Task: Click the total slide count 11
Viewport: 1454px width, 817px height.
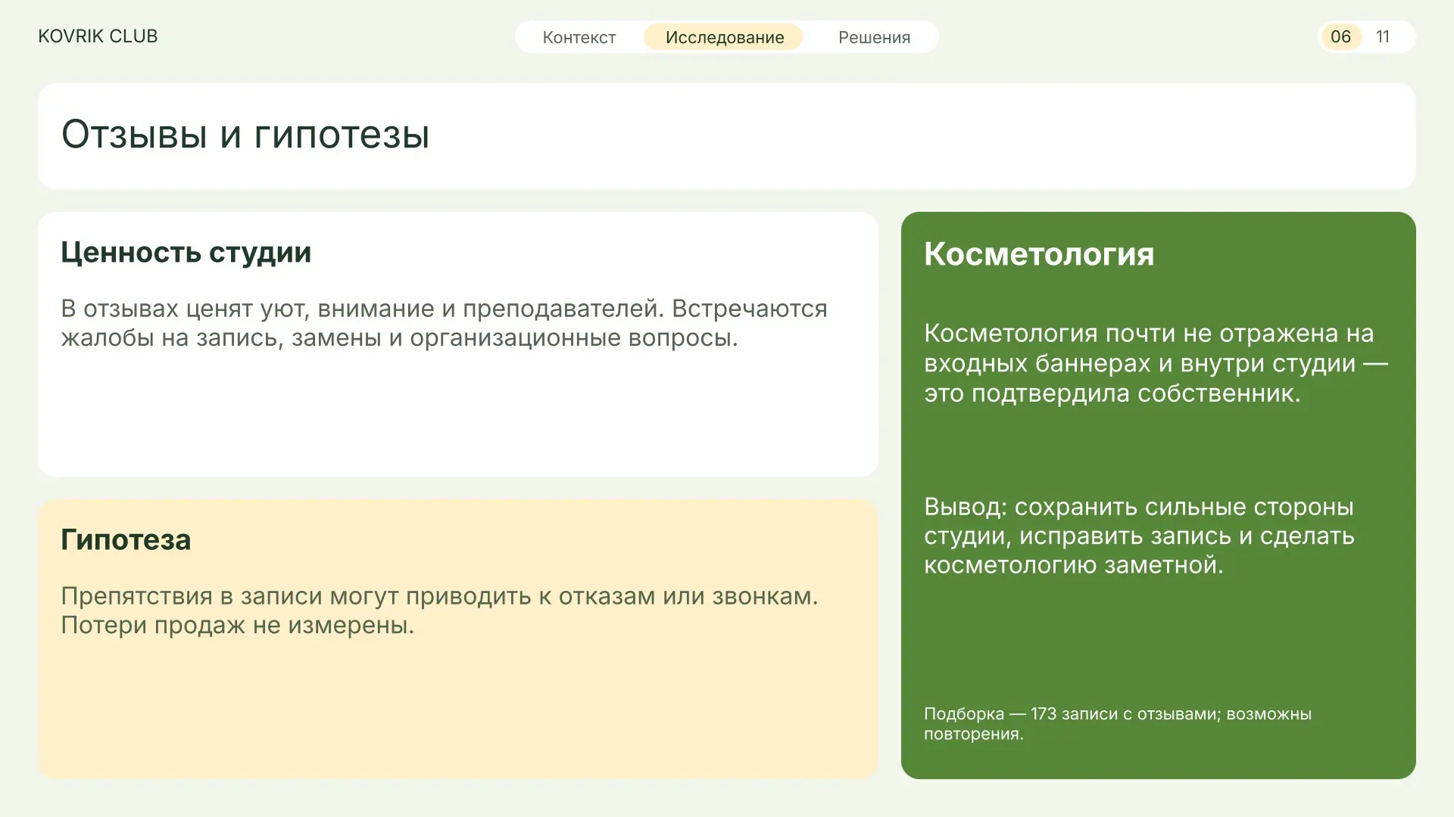Action: (1383, 37)
